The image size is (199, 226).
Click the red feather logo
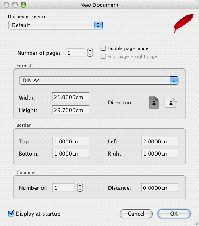[183, 24]
